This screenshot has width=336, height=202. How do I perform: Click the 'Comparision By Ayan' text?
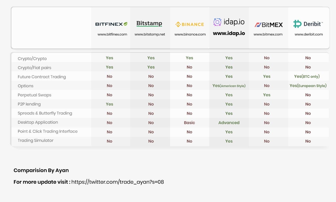tap(41, 170)
